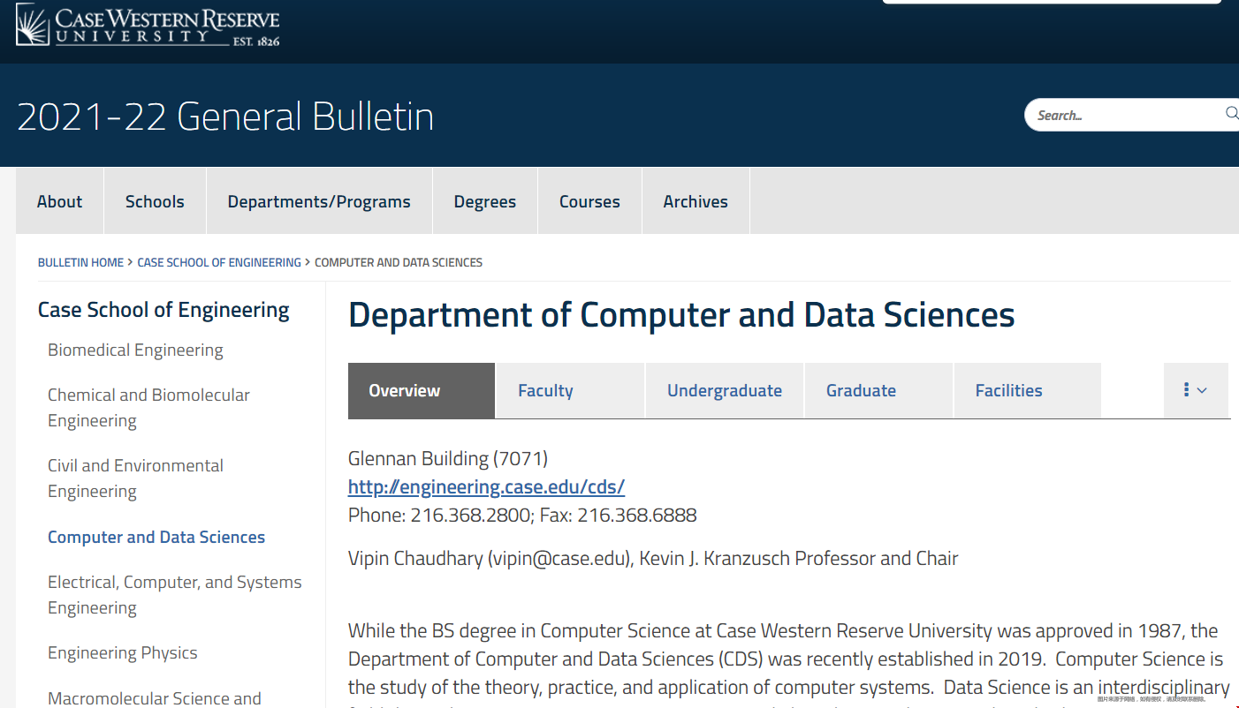Click the Case Western Reserve University logo
This screenshot has width=1239, height=708.
point(148,26)
